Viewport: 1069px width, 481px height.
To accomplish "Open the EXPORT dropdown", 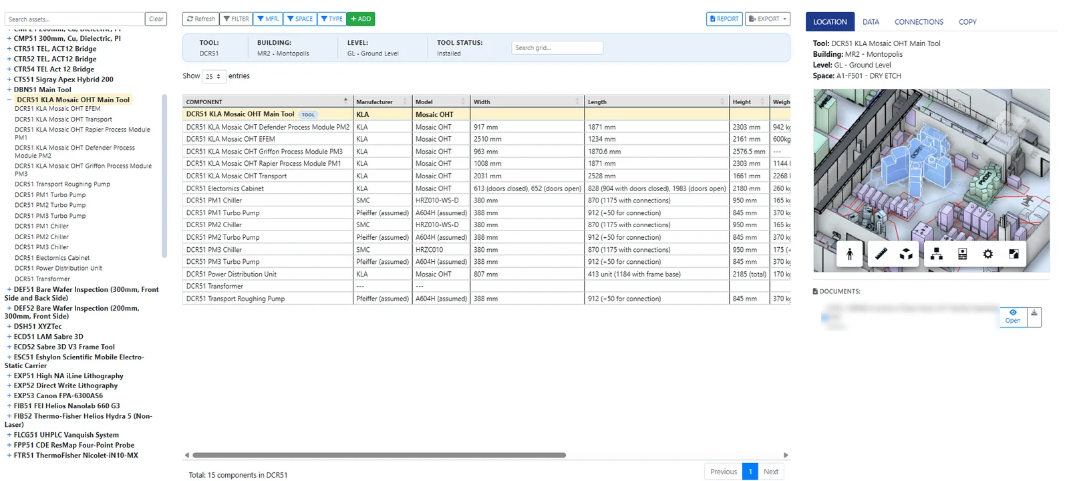I will pyautogui.click(x=768, y=19).
